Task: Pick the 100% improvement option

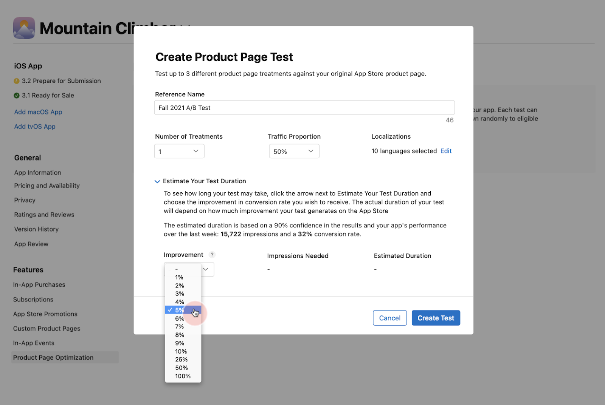Action: tap(183, 376)
